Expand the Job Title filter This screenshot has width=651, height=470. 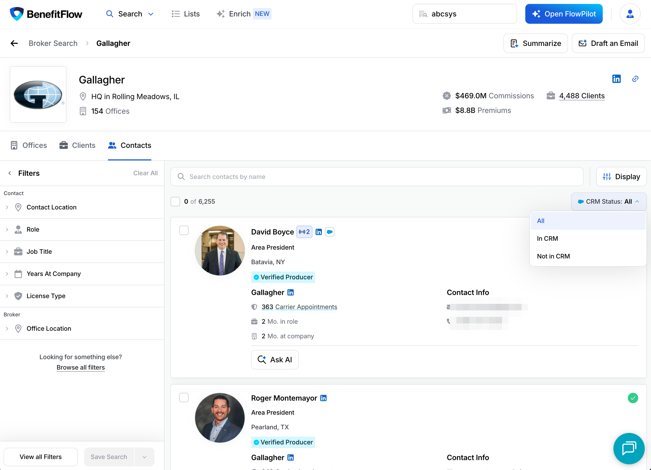click(x=82, y=251)
